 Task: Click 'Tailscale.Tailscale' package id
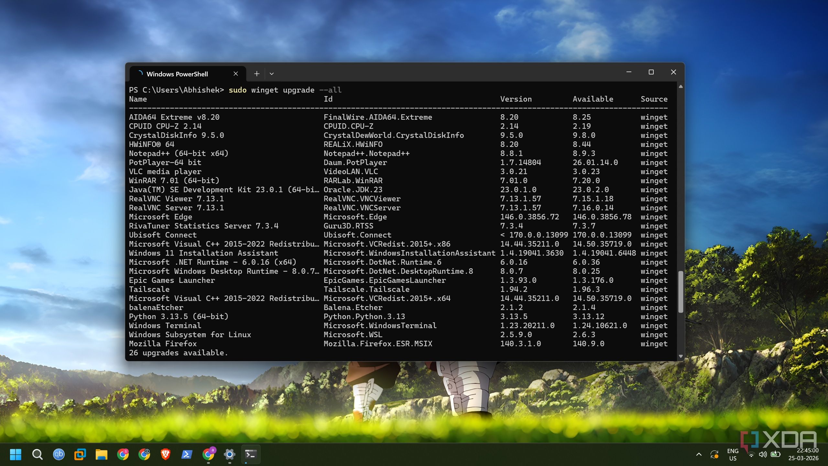(x=366, y=289)
